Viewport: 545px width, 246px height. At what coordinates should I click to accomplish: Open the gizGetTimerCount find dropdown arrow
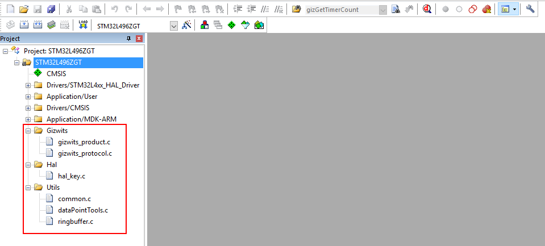[382, 10]
